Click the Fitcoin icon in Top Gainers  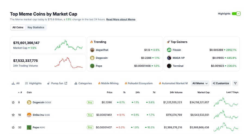(169, 50)
